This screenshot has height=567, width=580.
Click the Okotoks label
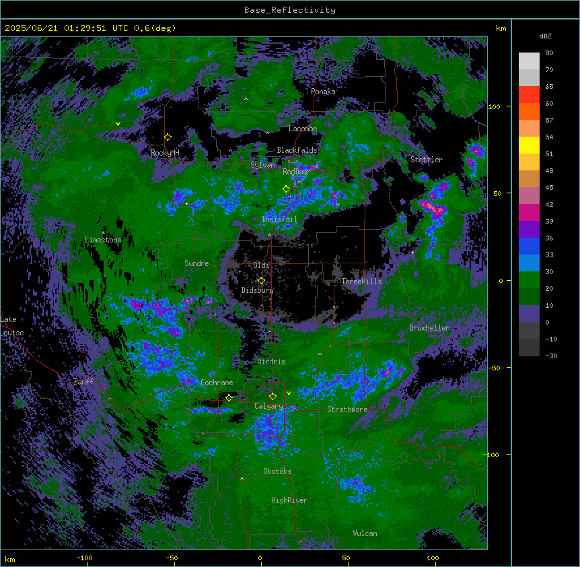277,471
